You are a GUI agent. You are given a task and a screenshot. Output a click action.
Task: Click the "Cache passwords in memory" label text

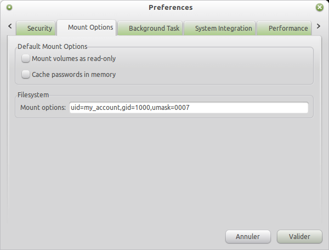[x=73, y=74]
